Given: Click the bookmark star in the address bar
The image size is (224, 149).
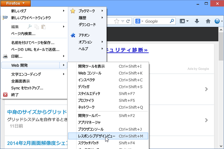Looking at the screenshot, I should [x=117, y=21].
